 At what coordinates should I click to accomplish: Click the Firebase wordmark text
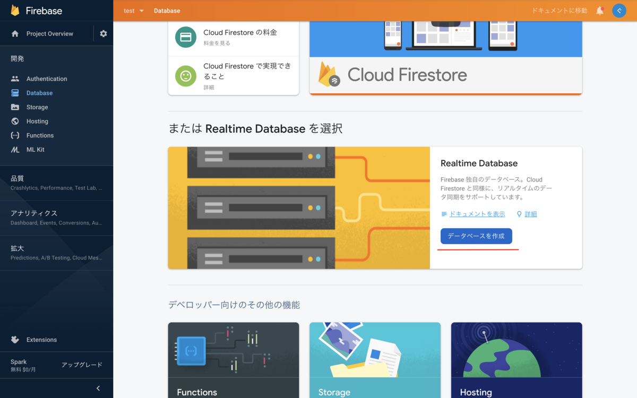point(44,11)
